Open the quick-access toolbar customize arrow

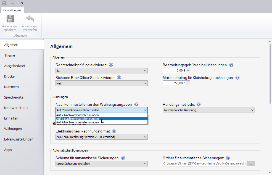(x=22, y=3)
